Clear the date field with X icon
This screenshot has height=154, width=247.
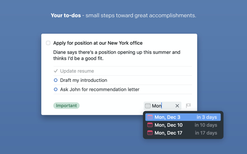coord(177,106)
